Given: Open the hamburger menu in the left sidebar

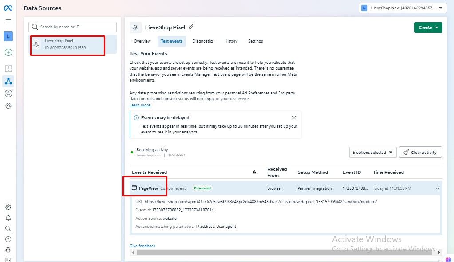Looking at the screenshot, I should click(8, 21).
